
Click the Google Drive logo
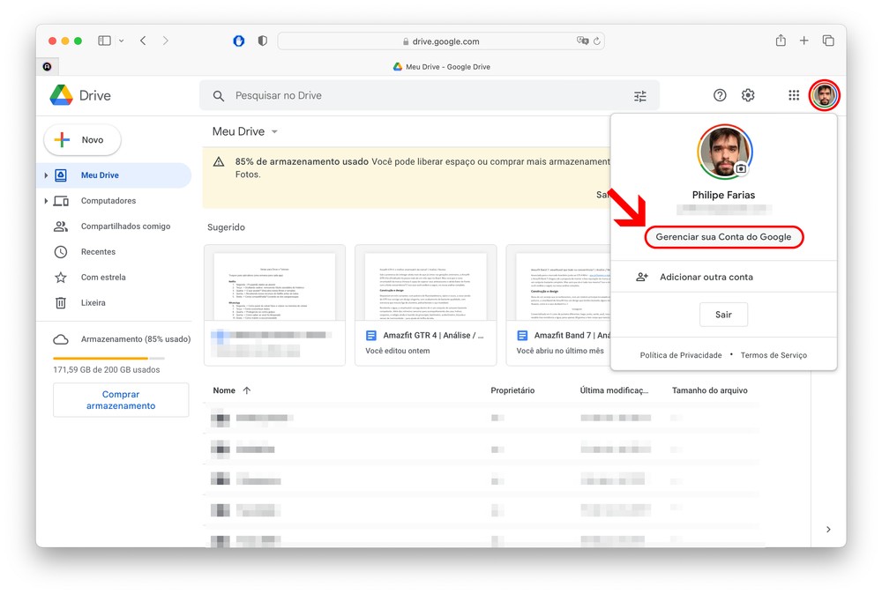tap(62, 95)
